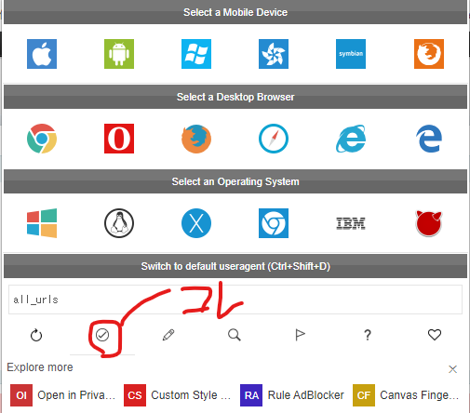Open the pencil edit icon
Screen dimensions: 470x413
tap(168, 335)
